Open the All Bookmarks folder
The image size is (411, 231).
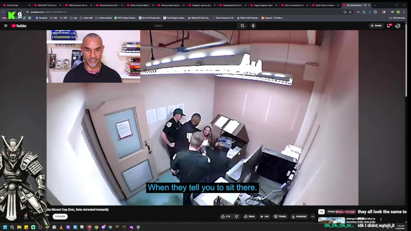[397, 18]
